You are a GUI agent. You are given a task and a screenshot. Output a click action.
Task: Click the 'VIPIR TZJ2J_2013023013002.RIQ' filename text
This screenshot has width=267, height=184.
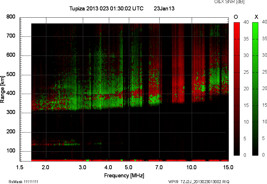point(199,182)
